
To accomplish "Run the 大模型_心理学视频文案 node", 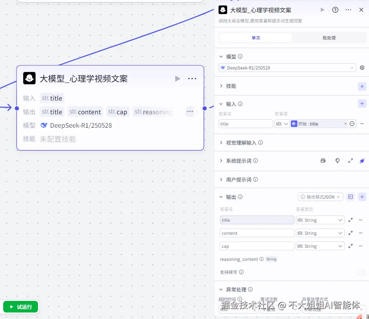I will pyautogui.click(x=177, y=78).
